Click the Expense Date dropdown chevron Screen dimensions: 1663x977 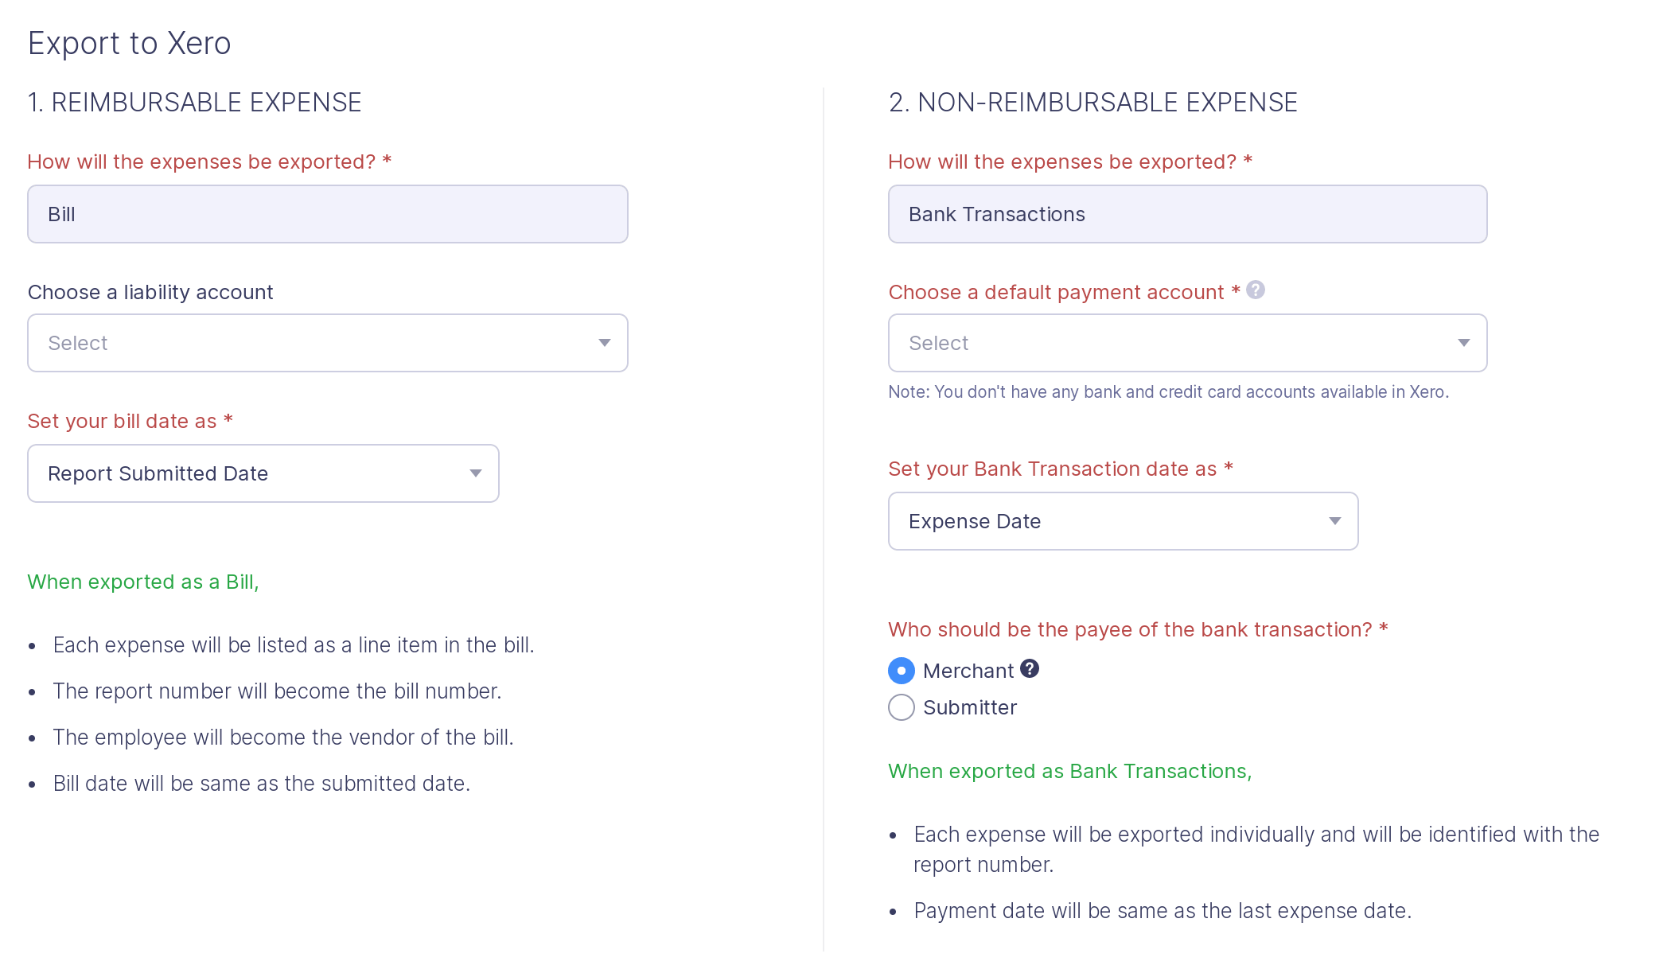pos(1335,521)
